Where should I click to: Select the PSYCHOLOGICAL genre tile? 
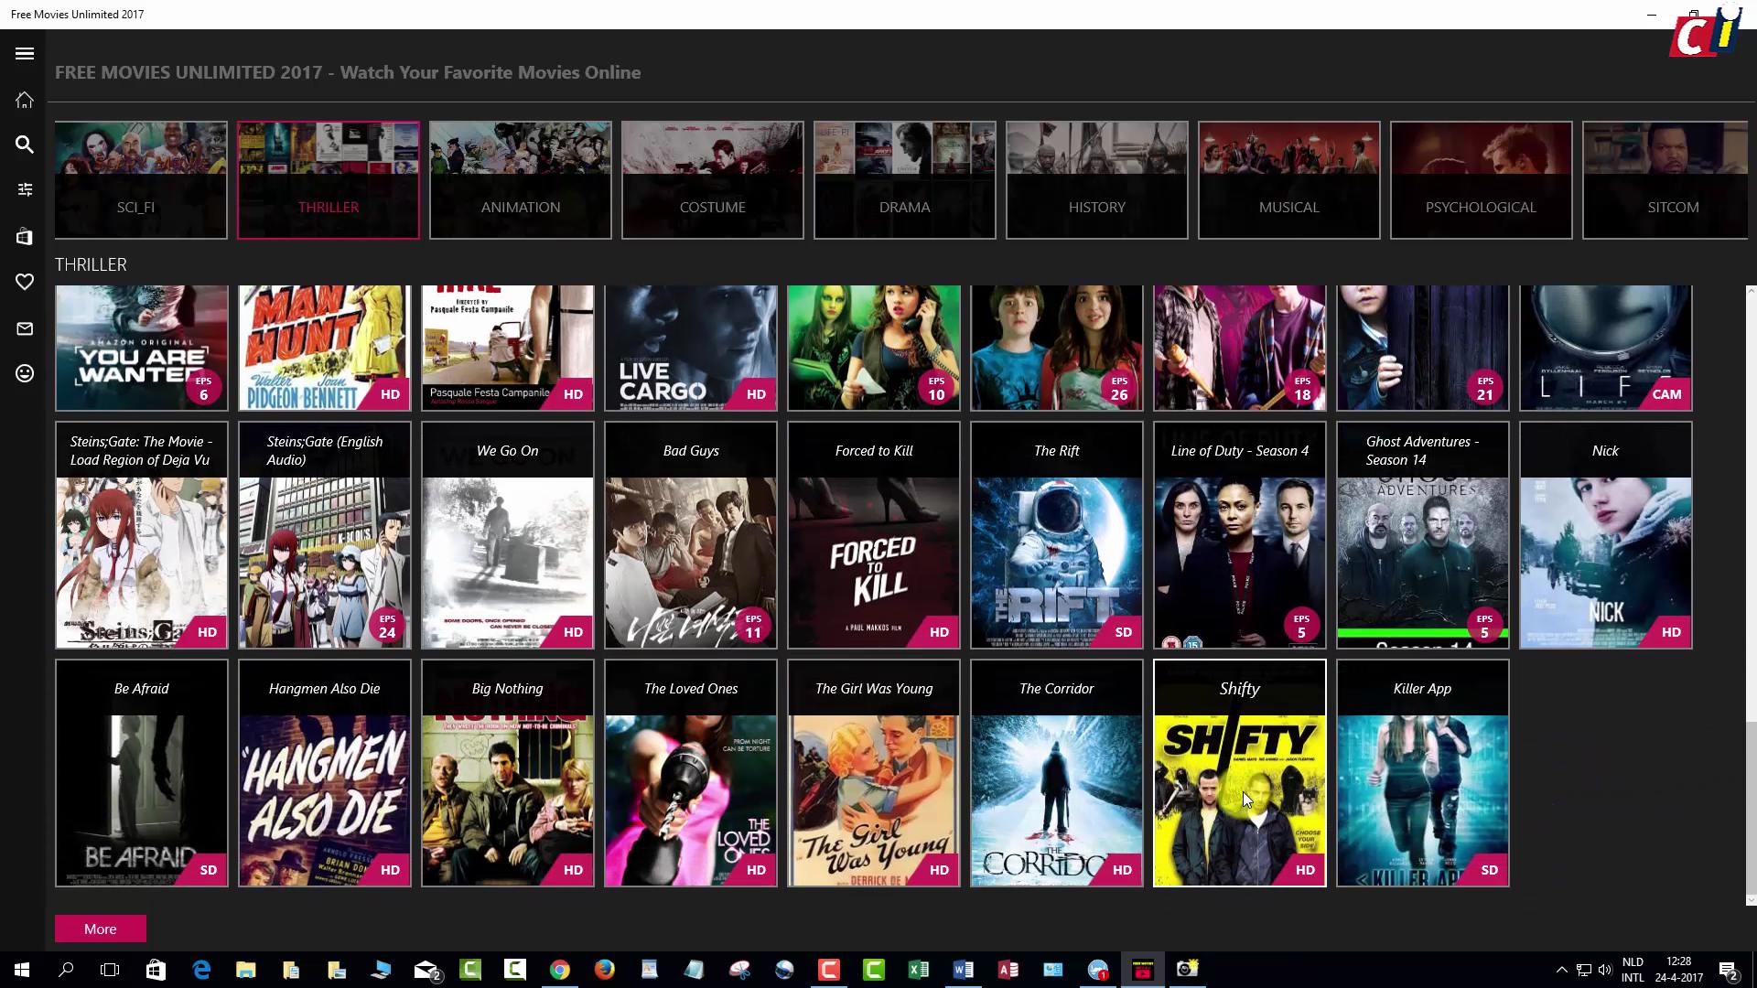click(1481, 180)
